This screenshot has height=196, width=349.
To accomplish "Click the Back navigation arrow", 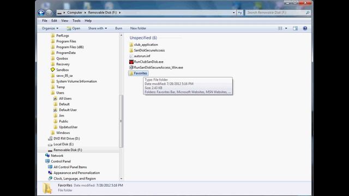I will pos(41,13).
